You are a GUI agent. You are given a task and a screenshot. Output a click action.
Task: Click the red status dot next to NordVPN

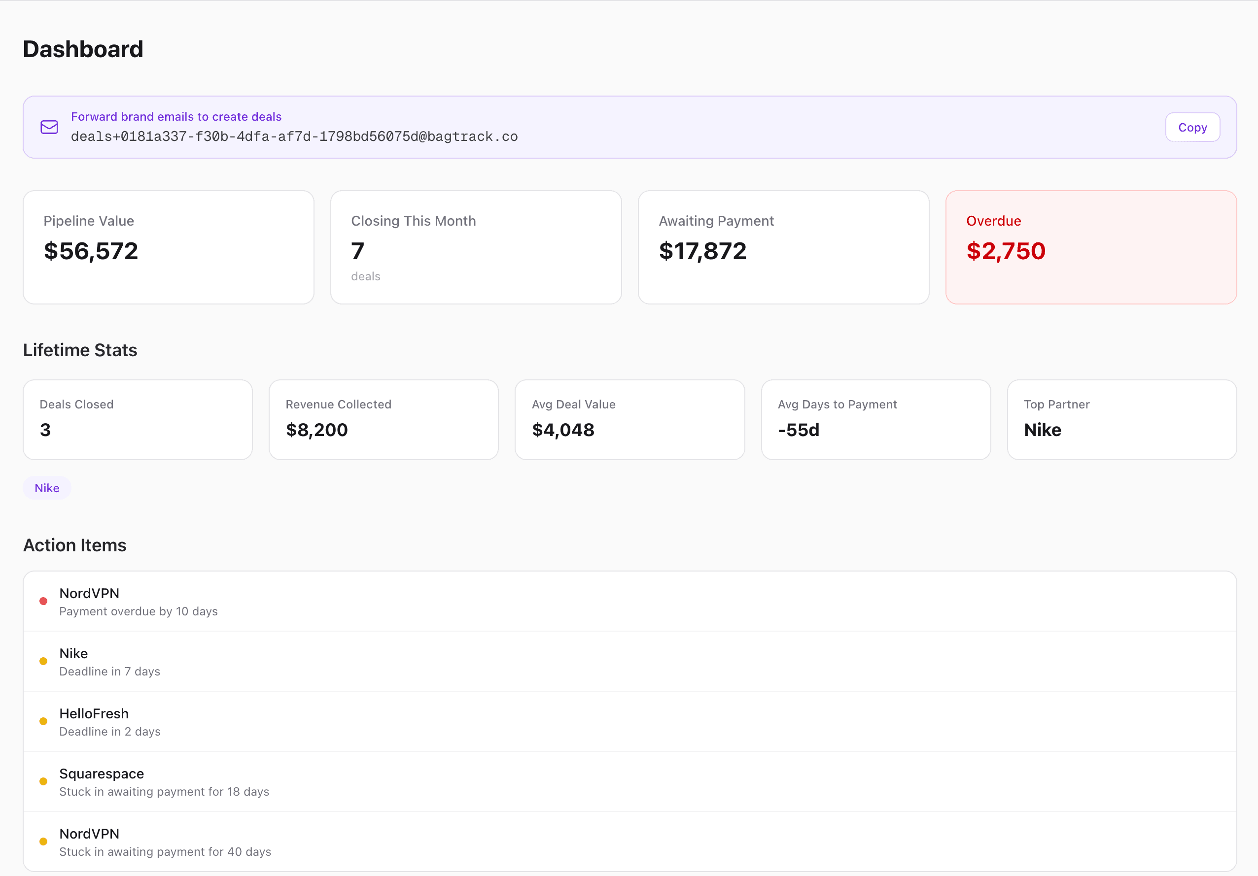point(44,601)
